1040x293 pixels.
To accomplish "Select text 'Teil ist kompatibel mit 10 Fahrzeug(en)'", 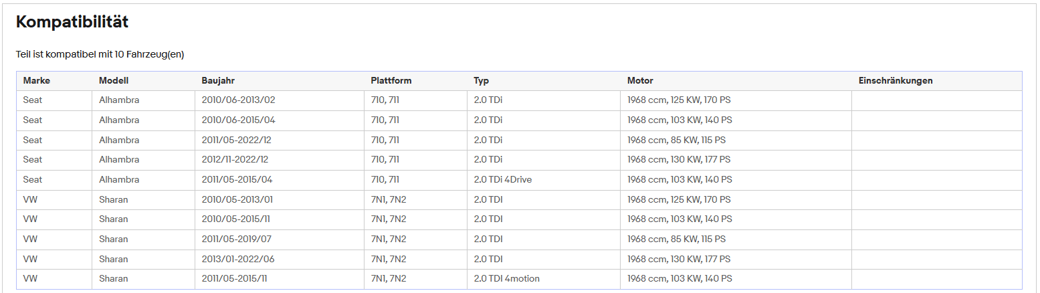I will pos(100,55).
